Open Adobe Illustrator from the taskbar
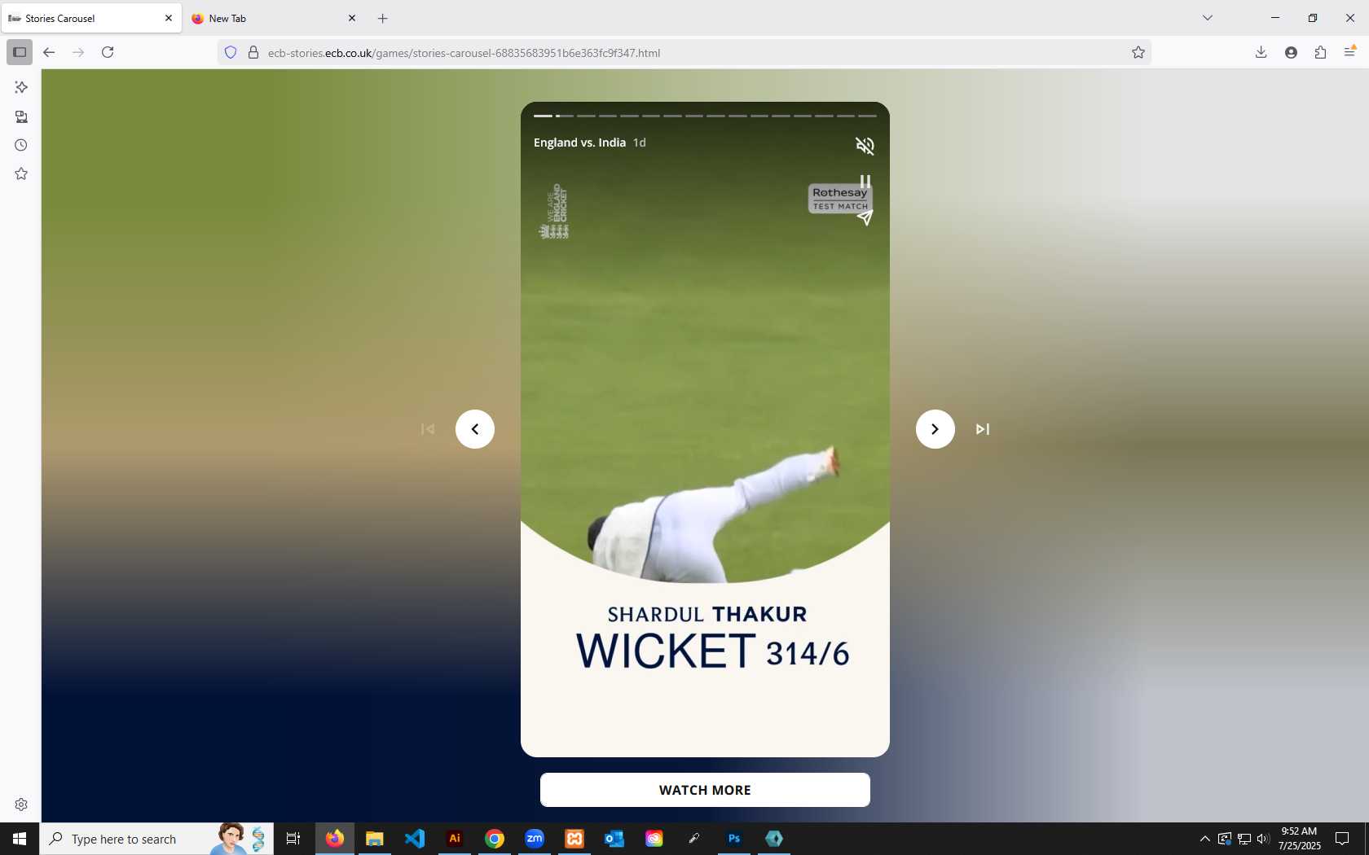The width and height of the screenshot is (1369, 855). (455, 839)
